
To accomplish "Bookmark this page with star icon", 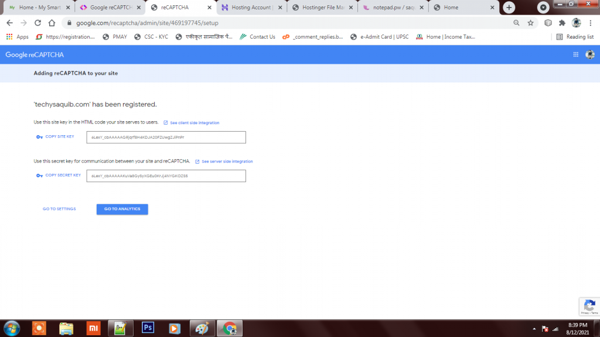I will 530,23.
